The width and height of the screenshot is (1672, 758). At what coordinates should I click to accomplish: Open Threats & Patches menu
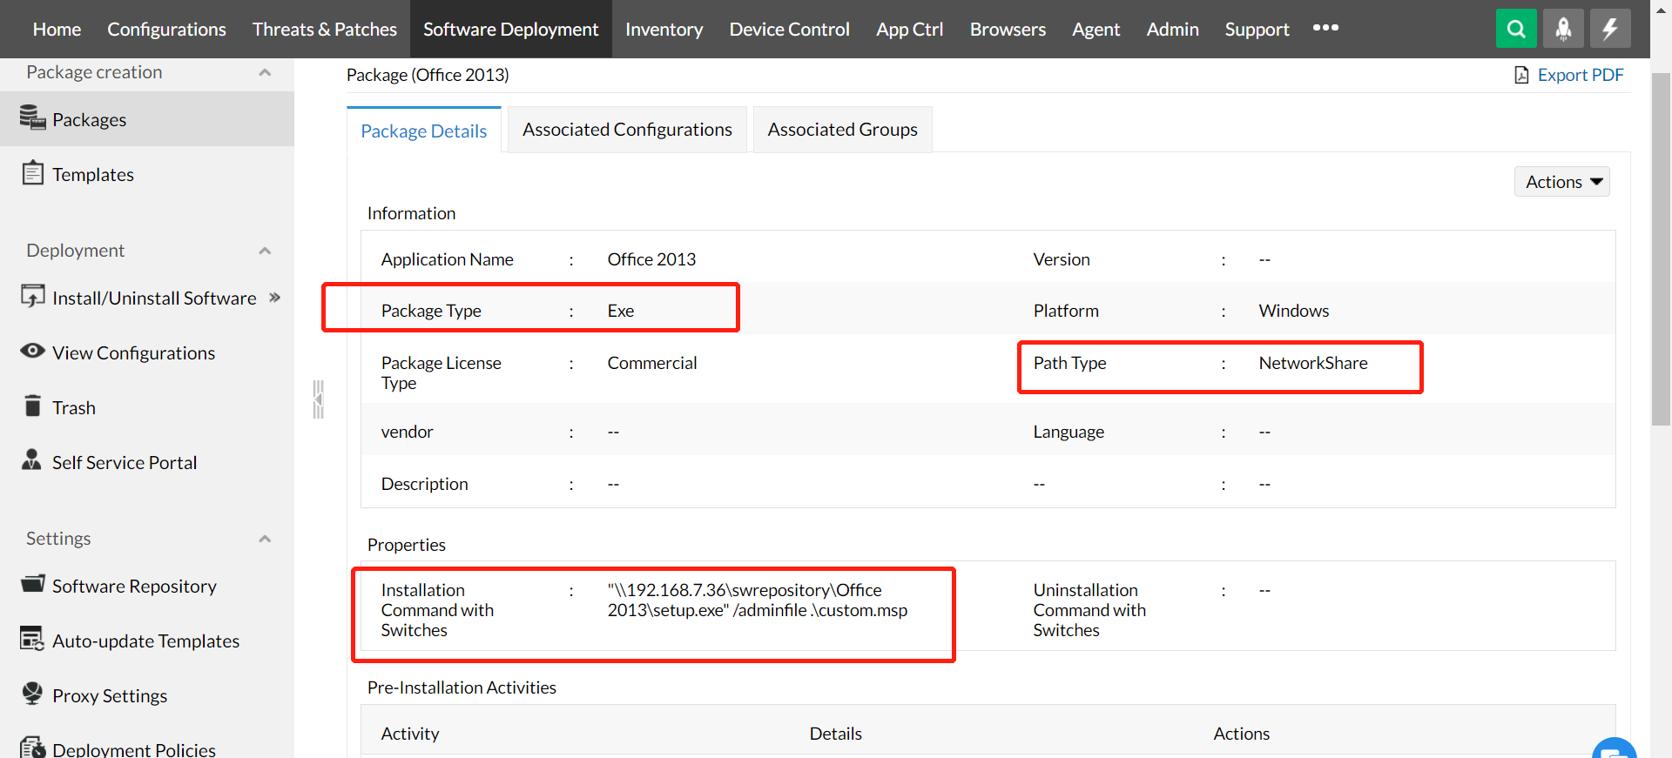324,29
